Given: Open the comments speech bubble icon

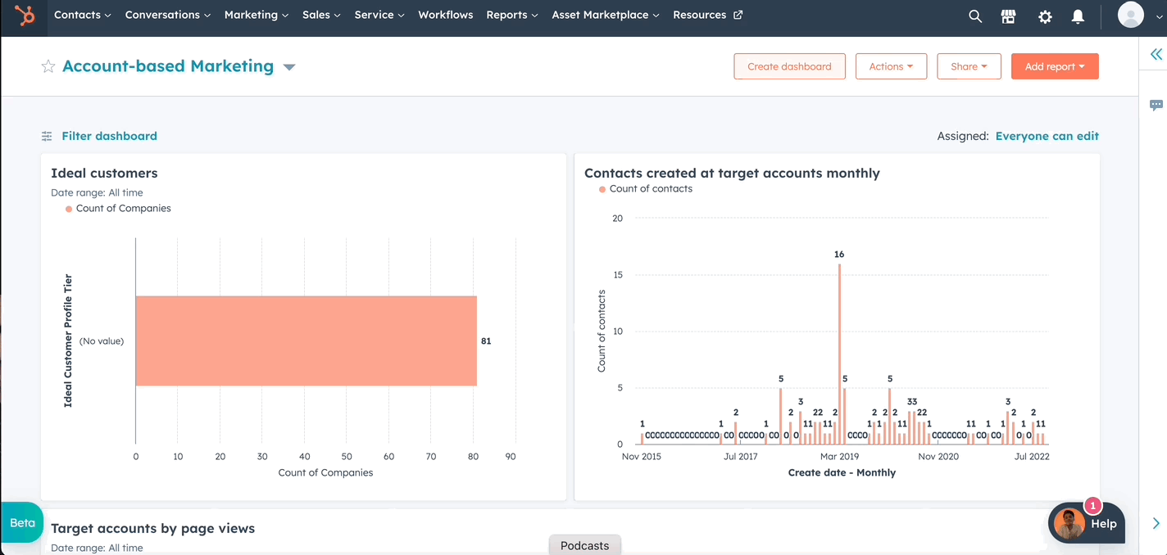Looking at the screenshot, I should [x=1156, y=105].
